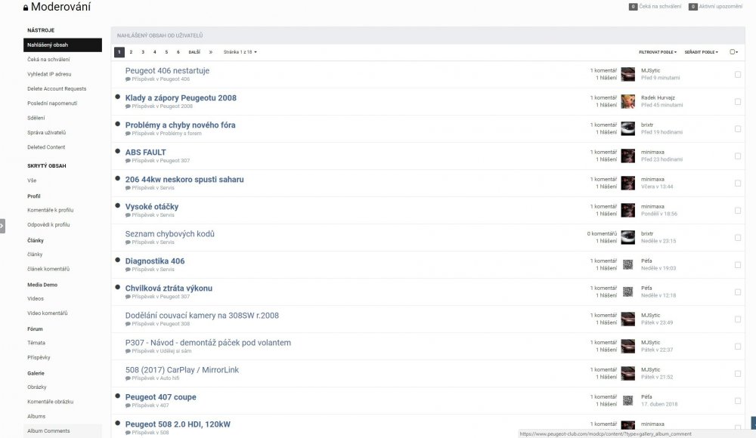Go to the last page double-arrow
The width and height of the screenshot is (756, 438).
point(210,52)
